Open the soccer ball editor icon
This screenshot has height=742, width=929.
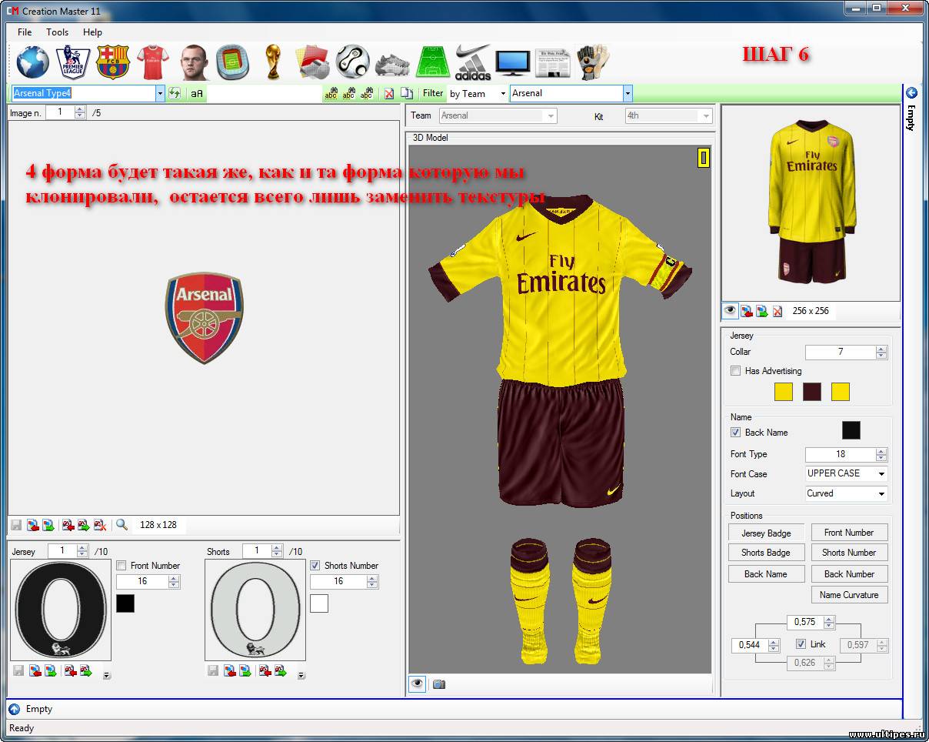click(353, 62)
